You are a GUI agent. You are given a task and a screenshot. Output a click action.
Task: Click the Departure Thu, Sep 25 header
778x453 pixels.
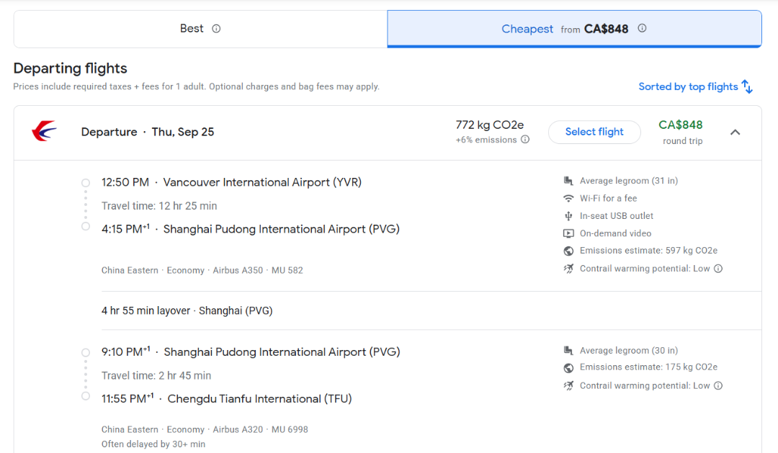point(148,132)
